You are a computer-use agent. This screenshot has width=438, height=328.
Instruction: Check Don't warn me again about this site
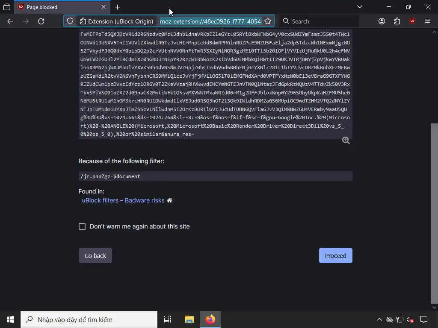pyautogui.click(x=82, y=226)
